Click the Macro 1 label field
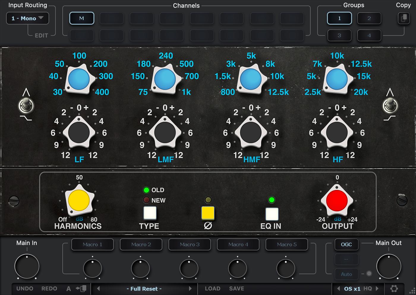 tap(92, 245)
